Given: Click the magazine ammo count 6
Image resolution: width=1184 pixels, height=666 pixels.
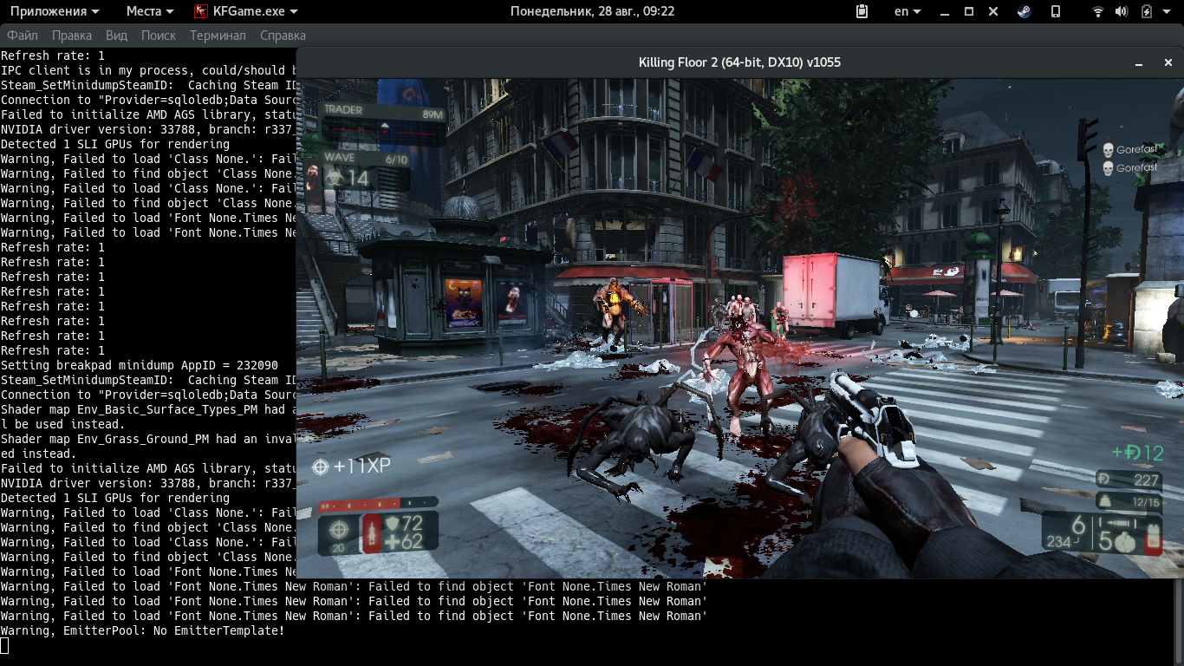Looking at the screenshot, I should pyautogui.click(x=1077, y=526).
